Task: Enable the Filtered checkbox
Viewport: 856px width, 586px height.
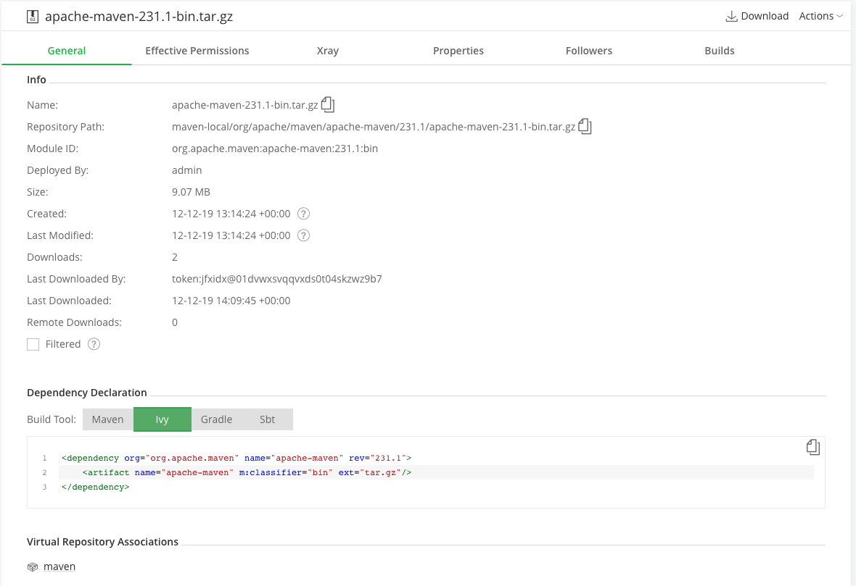Action: pos(33,345)
